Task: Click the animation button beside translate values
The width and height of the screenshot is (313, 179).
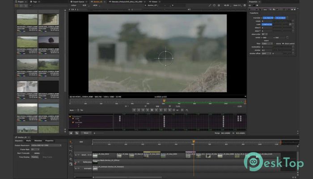Action: (287, 18)
